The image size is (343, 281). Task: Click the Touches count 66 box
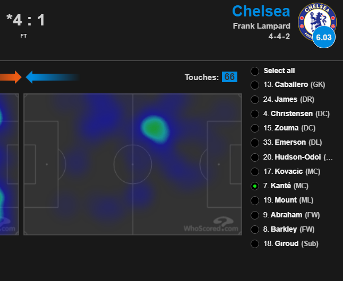(229, 77)
